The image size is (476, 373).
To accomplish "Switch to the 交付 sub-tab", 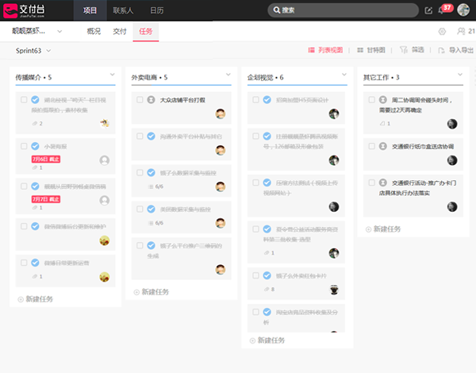I will pos(120,31).
